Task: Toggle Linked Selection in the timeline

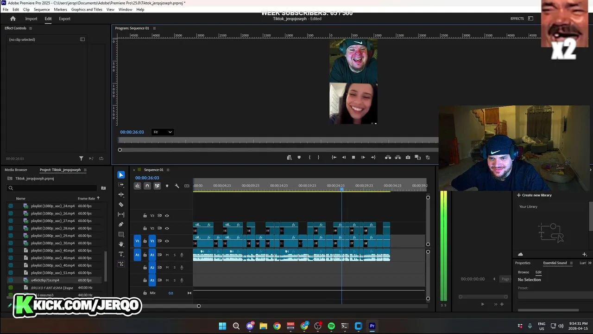Action: point(157,186)
